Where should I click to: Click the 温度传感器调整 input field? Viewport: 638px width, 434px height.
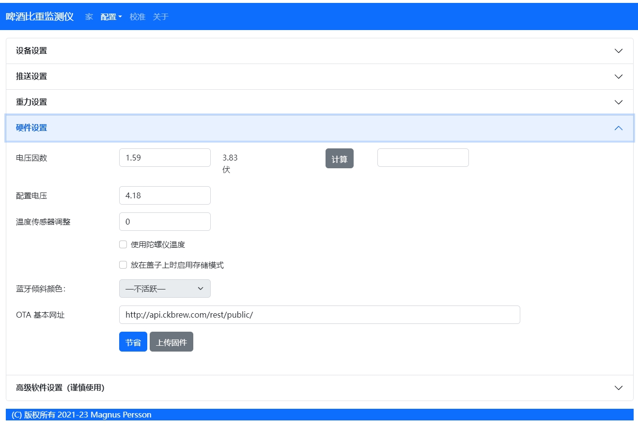pyautogui.click(x=165, y=222)
